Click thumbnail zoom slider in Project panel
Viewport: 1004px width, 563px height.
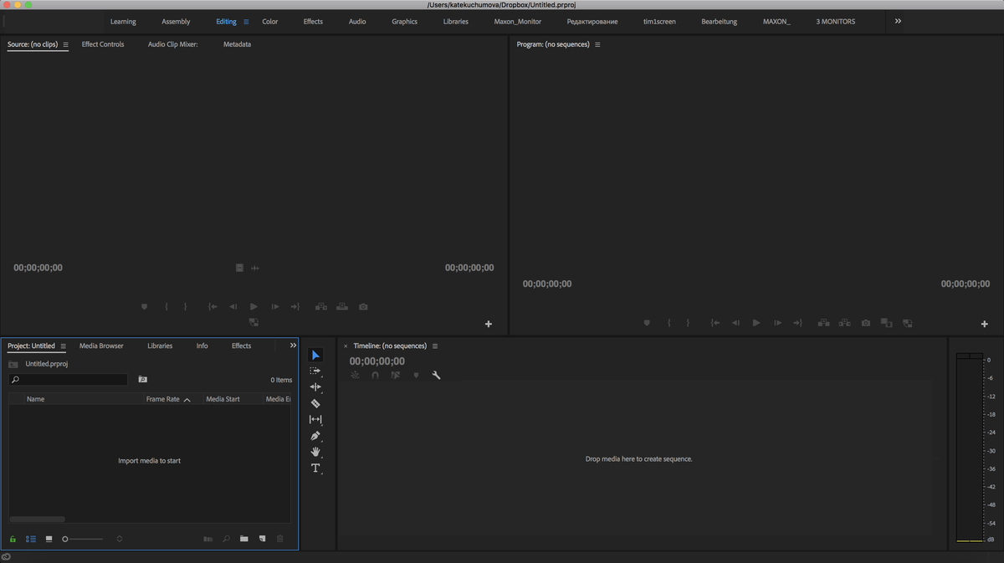coord(82,539)
